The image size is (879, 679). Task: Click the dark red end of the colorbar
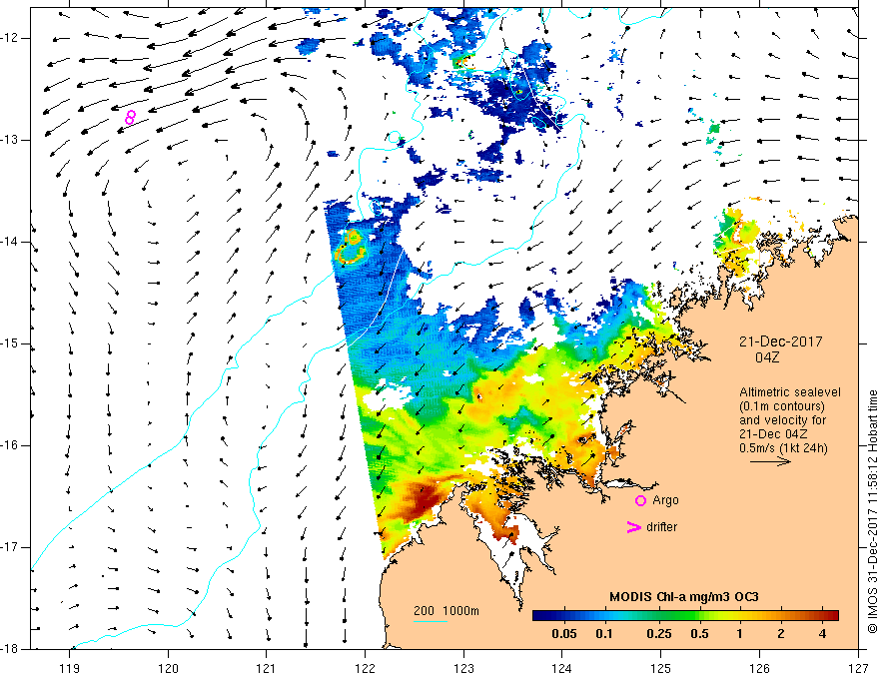pyautogui.click(x=832, y=616)
